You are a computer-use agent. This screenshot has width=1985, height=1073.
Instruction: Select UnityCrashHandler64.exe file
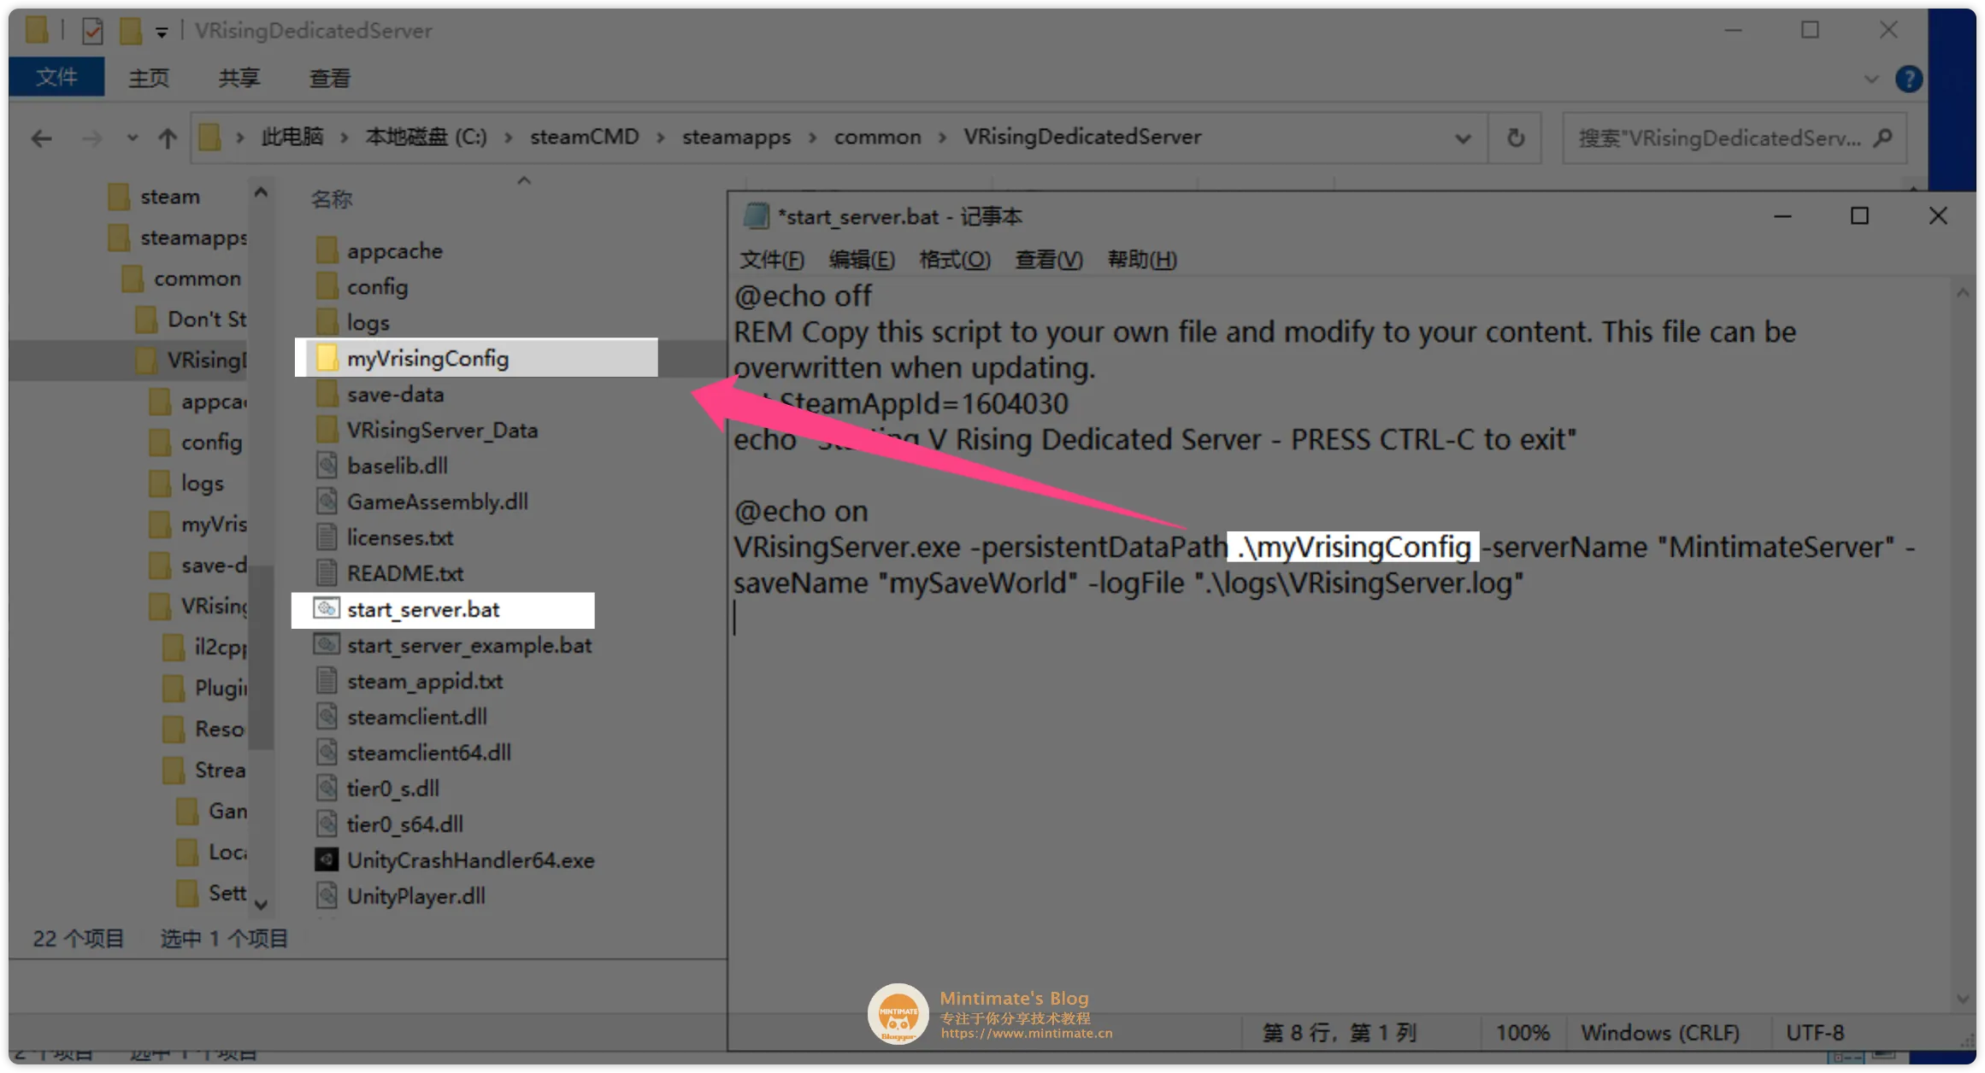456,860
